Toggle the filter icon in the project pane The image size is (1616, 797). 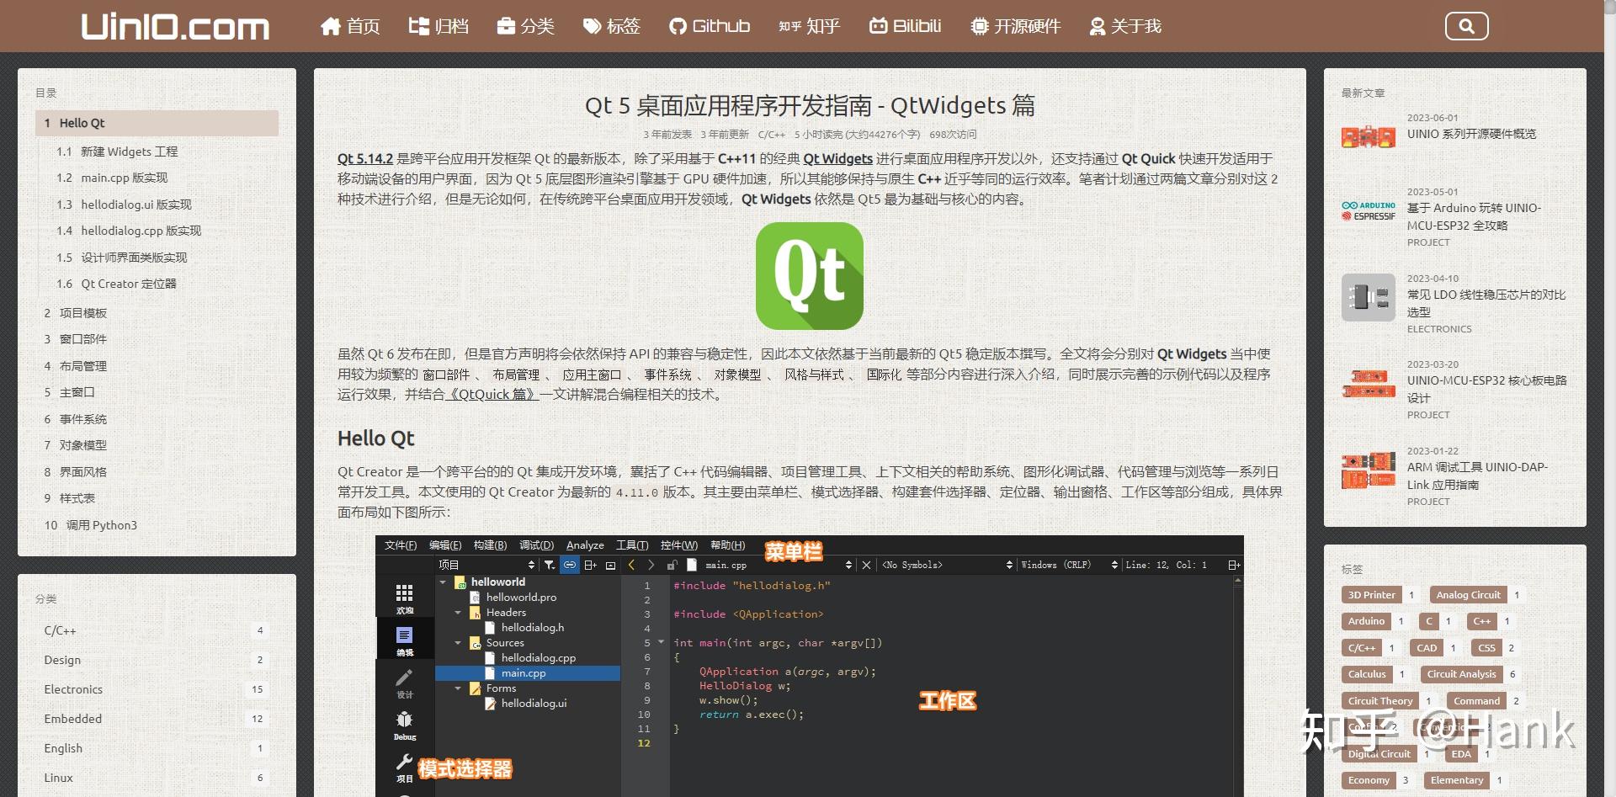549,565
